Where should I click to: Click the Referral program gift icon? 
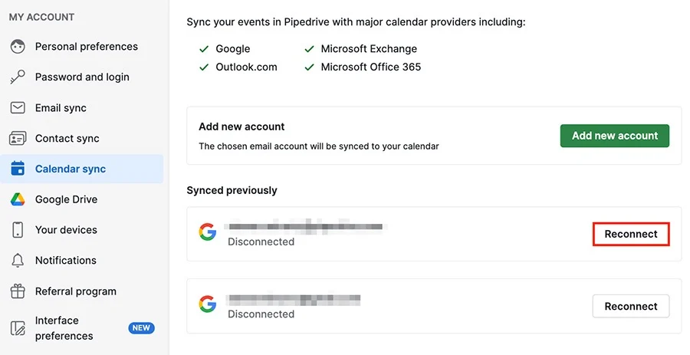(18, 291)
